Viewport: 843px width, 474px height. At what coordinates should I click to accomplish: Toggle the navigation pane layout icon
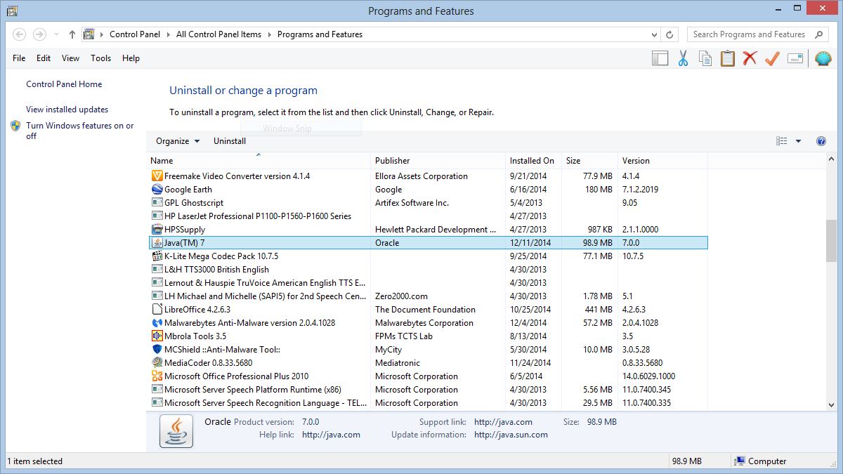point(660,58)
